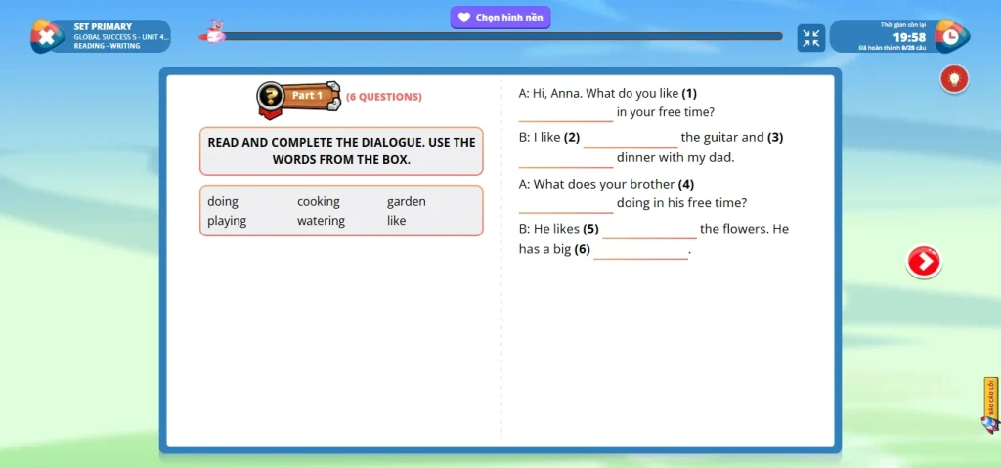Select blank 3 before "dinner with my dad"
1001x468 pixels.
coord(566,159)
